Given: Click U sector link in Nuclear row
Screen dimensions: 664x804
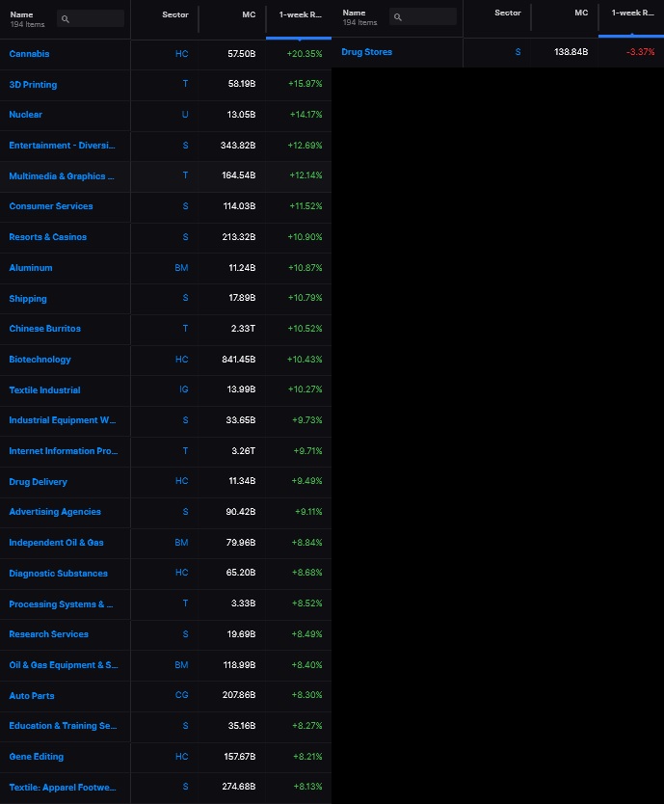Looking at the screenshot, I should click(x=185, y=115).
